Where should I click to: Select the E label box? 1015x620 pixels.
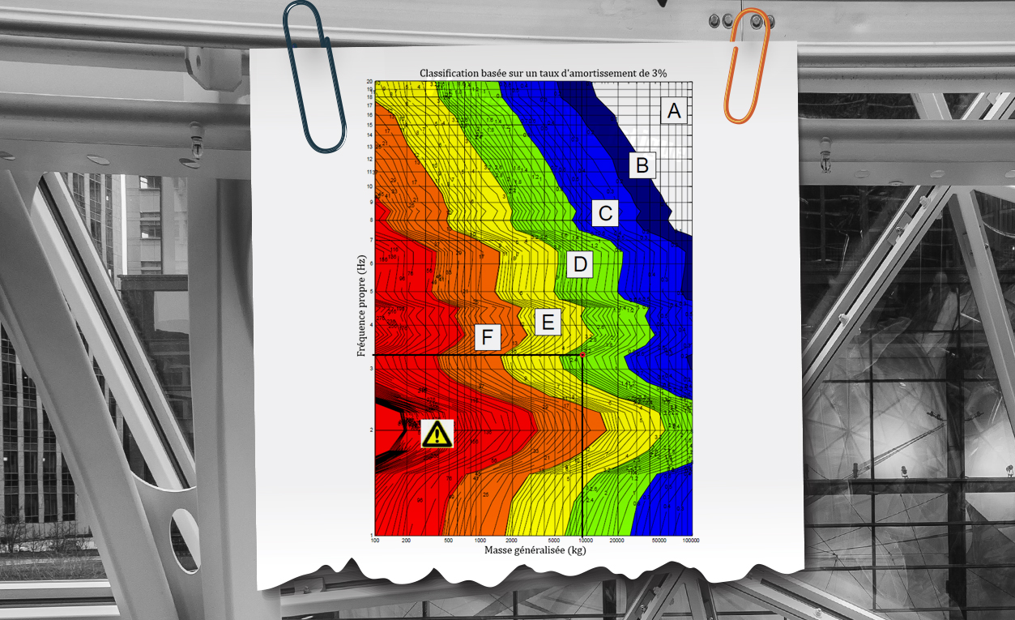click(x=548, y=323)
